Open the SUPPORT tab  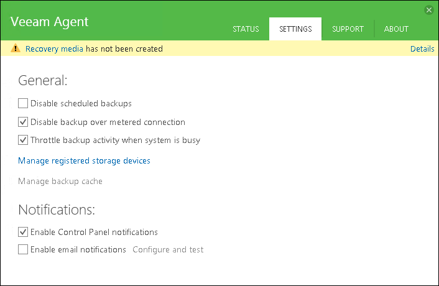click(348, 29)
